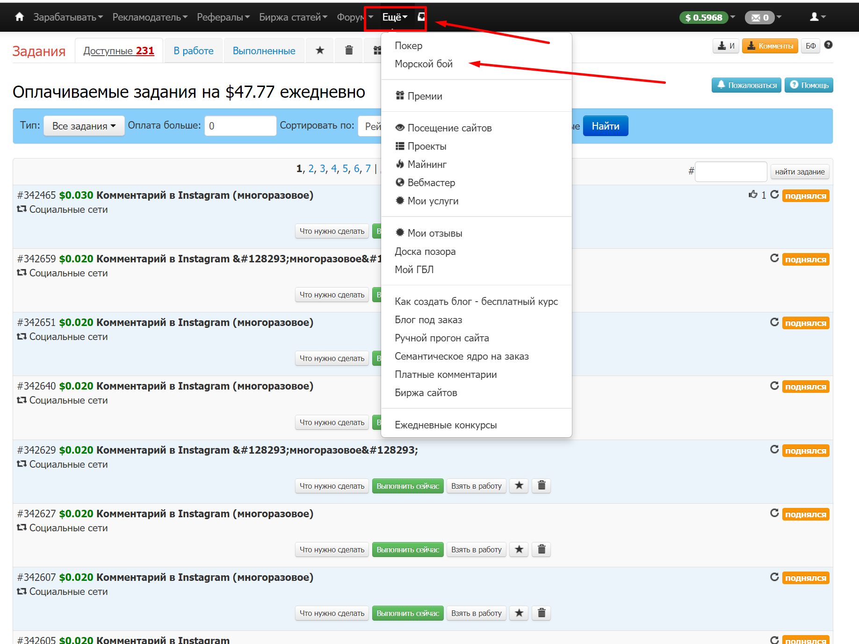Image resolution: width=859 pixels, height=644 pixels.
Task: Go to page 2 of tasks
Action: click(x=311, y=168)
